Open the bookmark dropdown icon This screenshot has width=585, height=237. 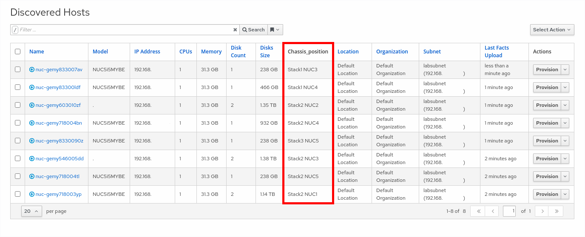(x=275, y=30)
